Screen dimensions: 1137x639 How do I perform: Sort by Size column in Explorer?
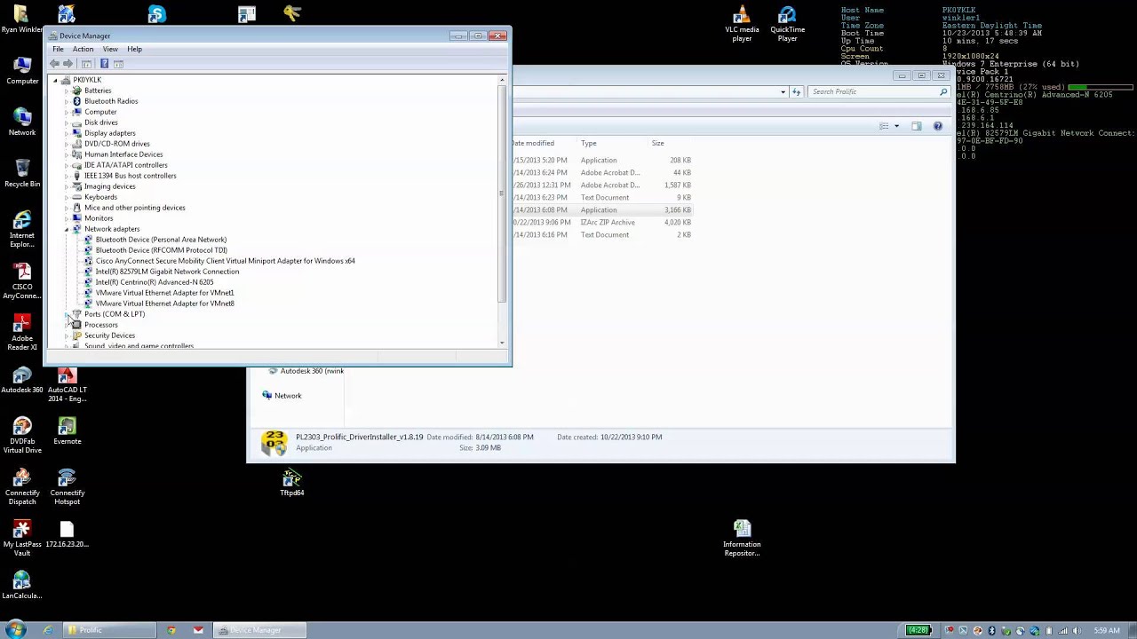[657, 143]
